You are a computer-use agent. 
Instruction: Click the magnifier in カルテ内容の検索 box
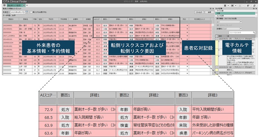click(x=254, y=33)
